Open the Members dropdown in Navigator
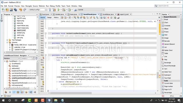Image resolution: width=183 pixels, height=103 pixels. coord(12,58)
